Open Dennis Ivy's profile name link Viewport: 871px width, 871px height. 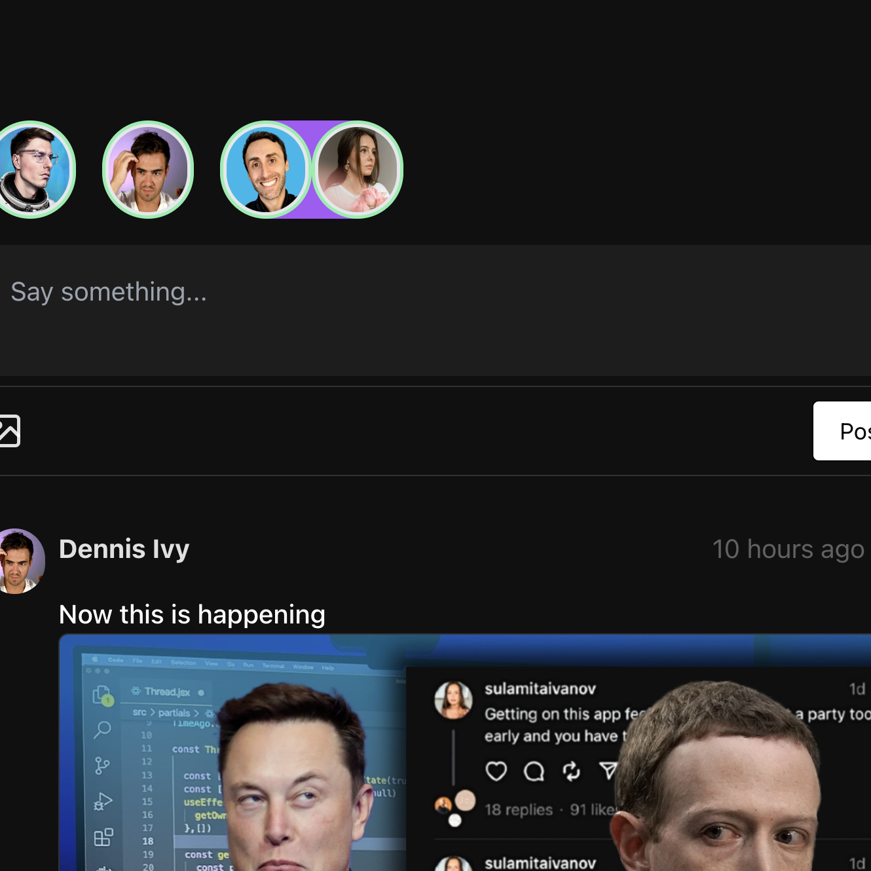[124, 549]
